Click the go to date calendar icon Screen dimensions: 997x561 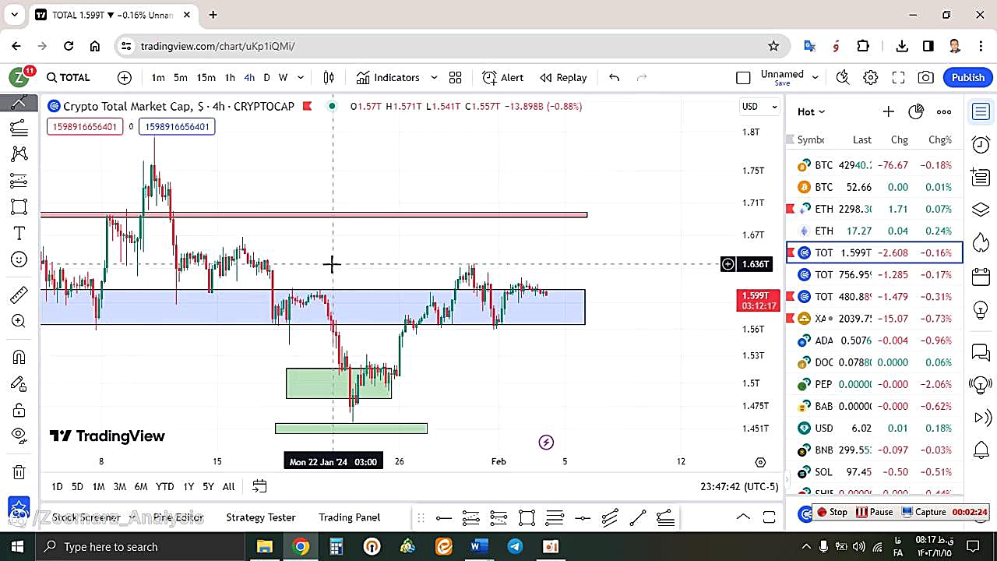259,486
